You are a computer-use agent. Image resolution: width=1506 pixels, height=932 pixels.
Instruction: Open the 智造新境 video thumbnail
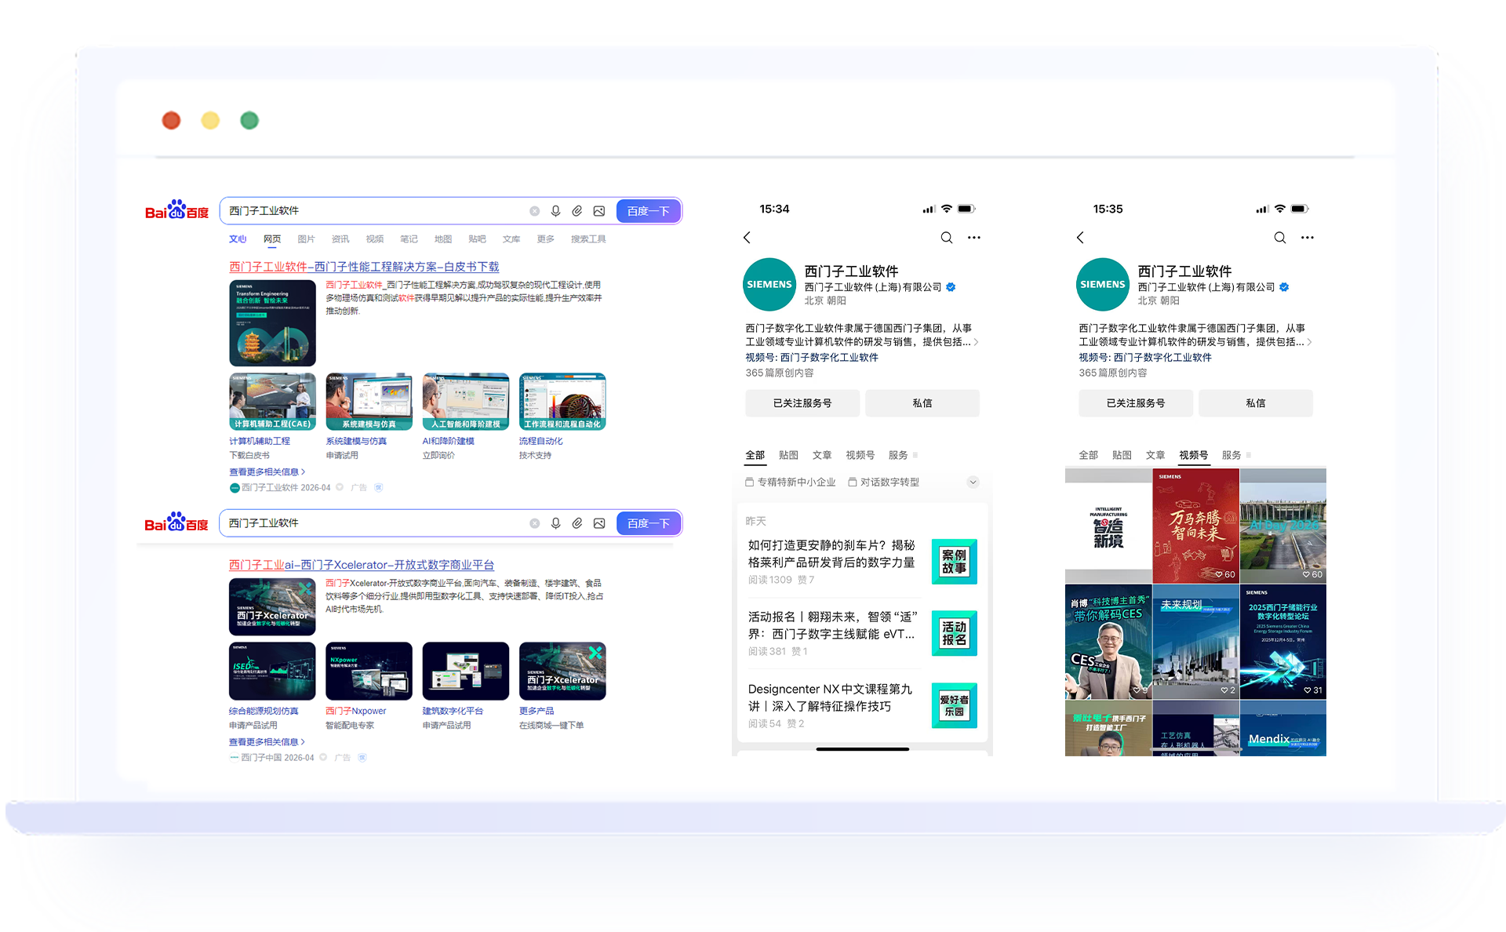click(x=1108, y=526)
